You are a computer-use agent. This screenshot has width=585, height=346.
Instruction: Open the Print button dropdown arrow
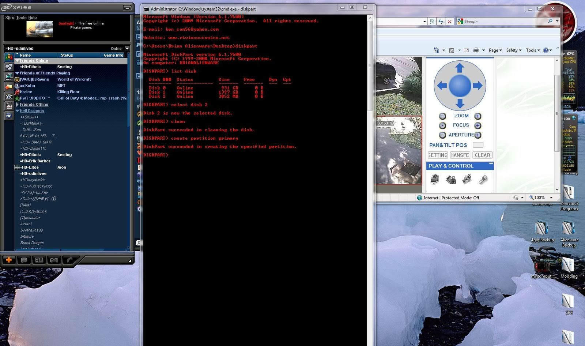tap(483, 50)
